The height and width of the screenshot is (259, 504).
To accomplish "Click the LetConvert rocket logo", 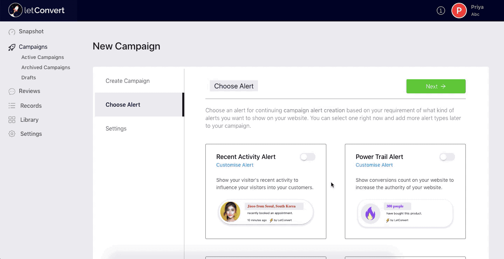I will [15, 10].
